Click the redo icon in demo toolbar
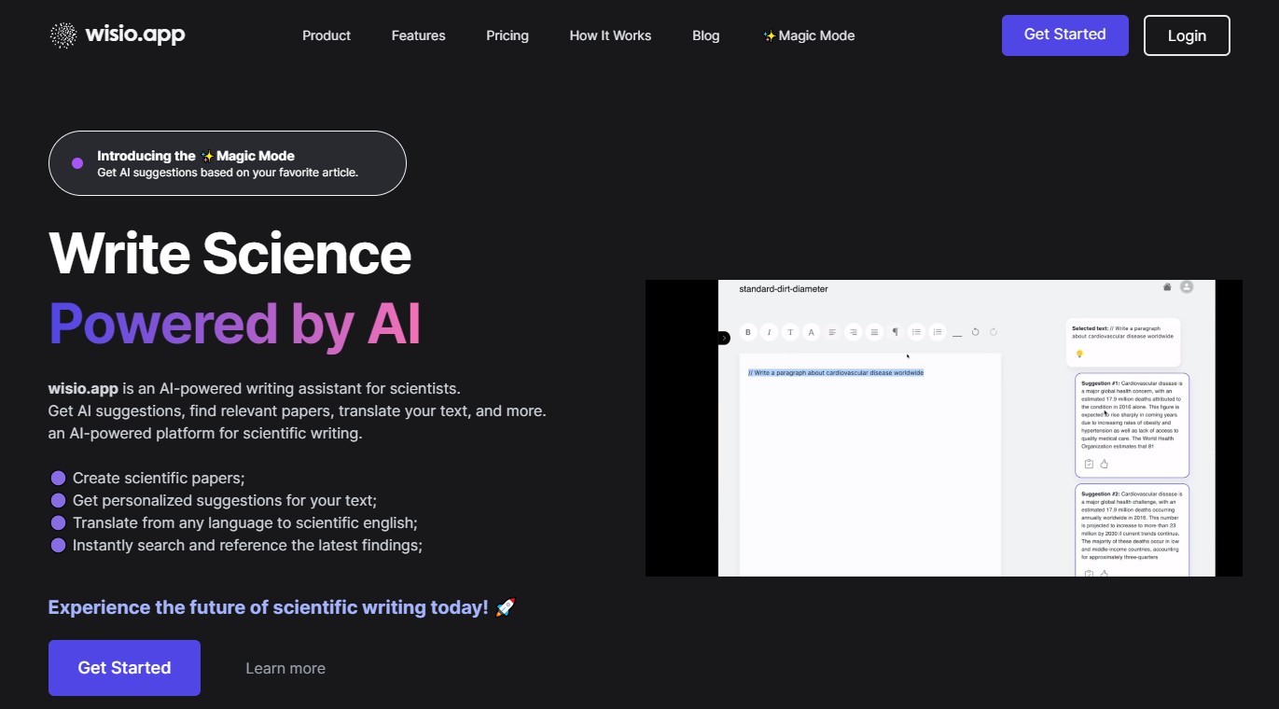 point(994,332)
